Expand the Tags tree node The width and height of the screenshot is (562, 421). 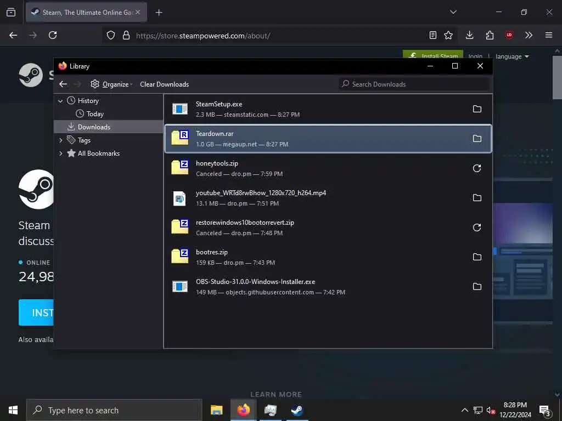coord(60,140)
